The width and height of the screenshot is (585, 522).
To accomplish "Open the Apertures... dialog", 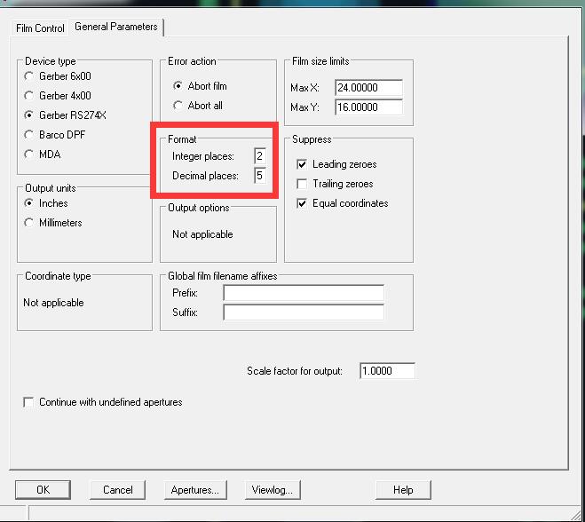I will [x=195, y=490].
